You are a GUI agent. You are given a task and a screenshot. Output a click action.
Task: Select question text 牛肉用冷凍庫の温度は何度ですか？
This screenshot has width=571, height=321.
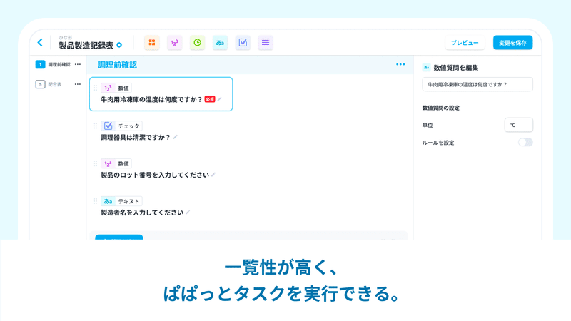pos(151,99)
